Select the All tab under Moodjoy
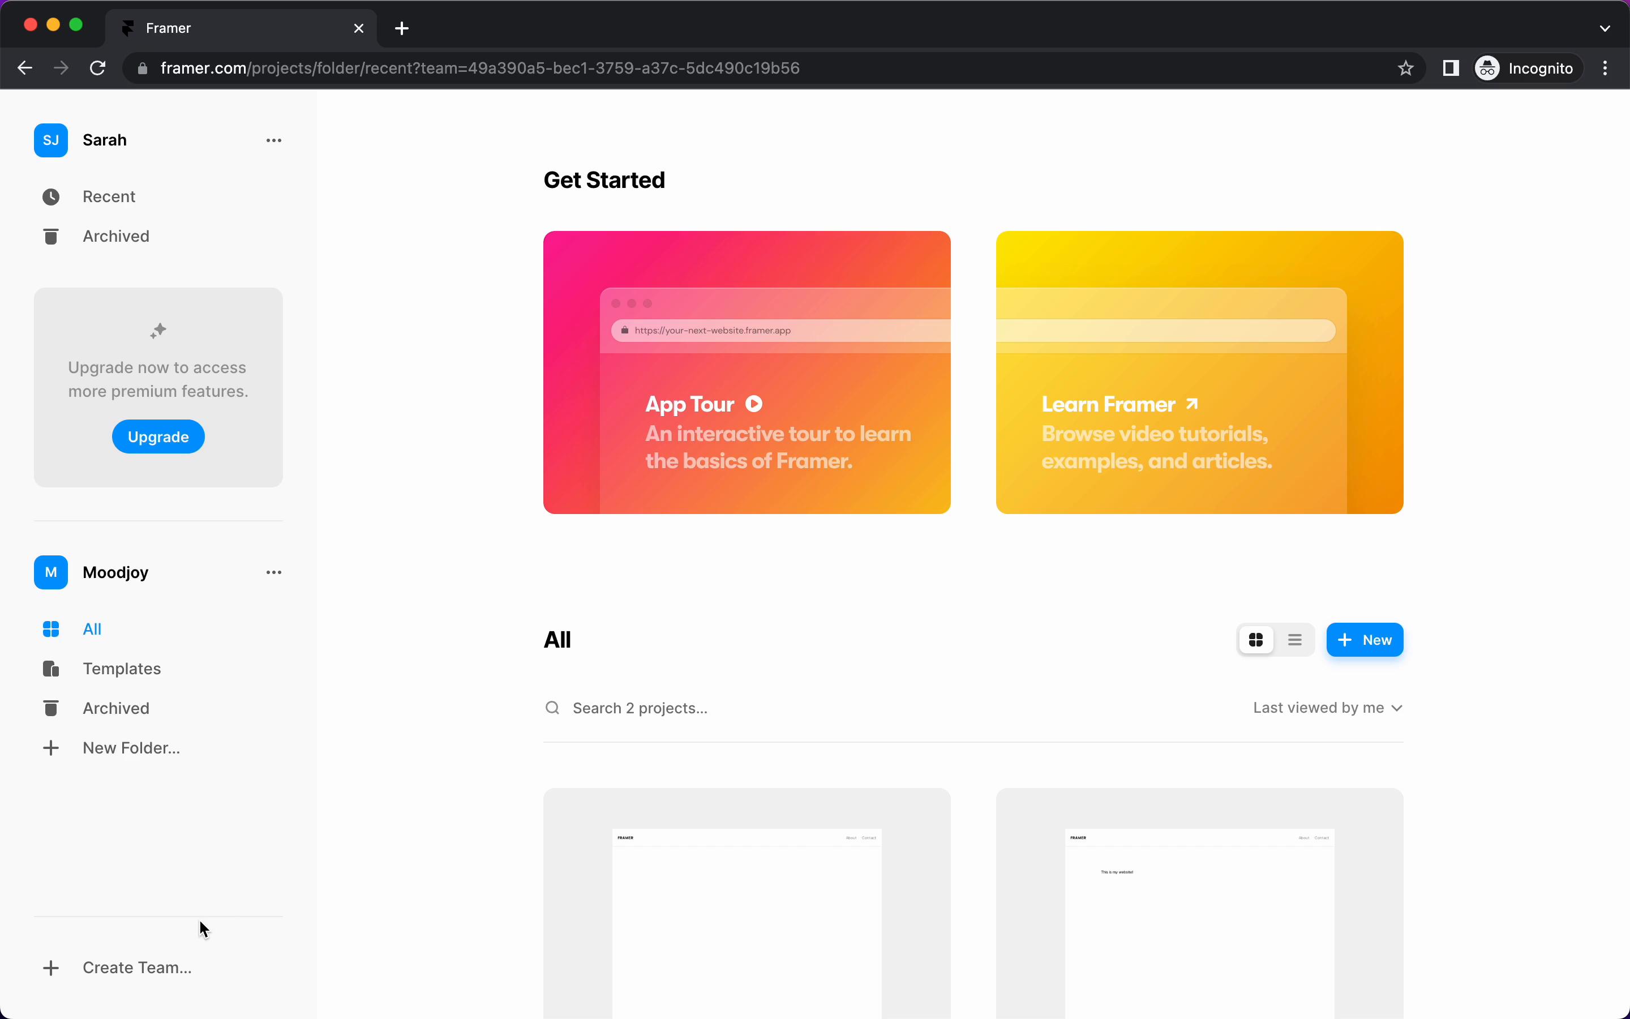The width and height of the screenshot is (1630, 1019). point(92,628)
